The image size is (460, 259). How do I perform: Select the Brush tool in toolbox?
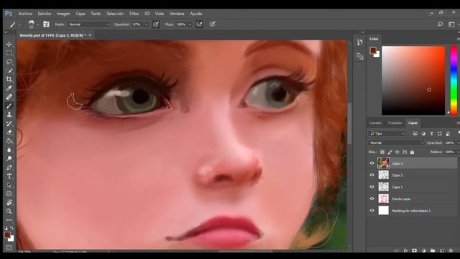[9, 106]
